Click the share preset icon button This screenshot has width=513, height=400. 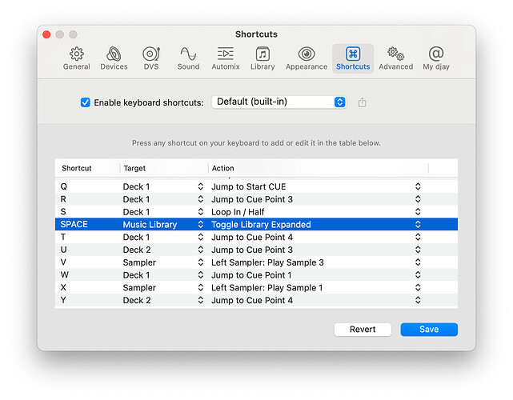363,102
